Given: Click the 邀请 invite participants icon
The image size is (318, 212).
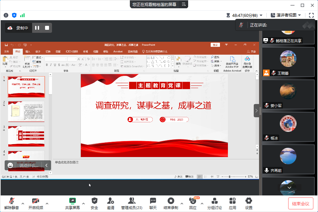Looking at the screenshot, I should 111,201.
